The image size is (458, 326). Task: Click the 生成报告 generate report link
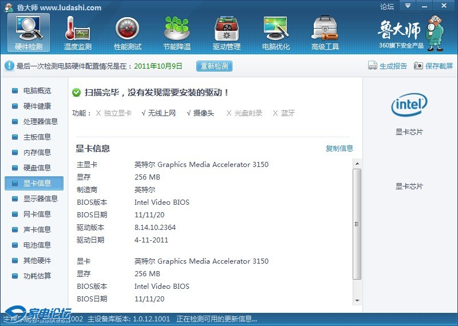388,66
